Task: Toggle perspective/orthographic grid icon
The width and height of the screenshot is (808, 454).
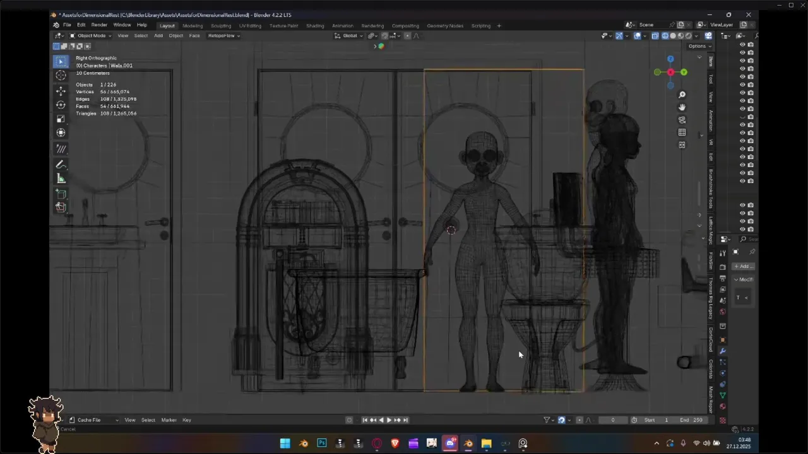Action: coord(682,132)
